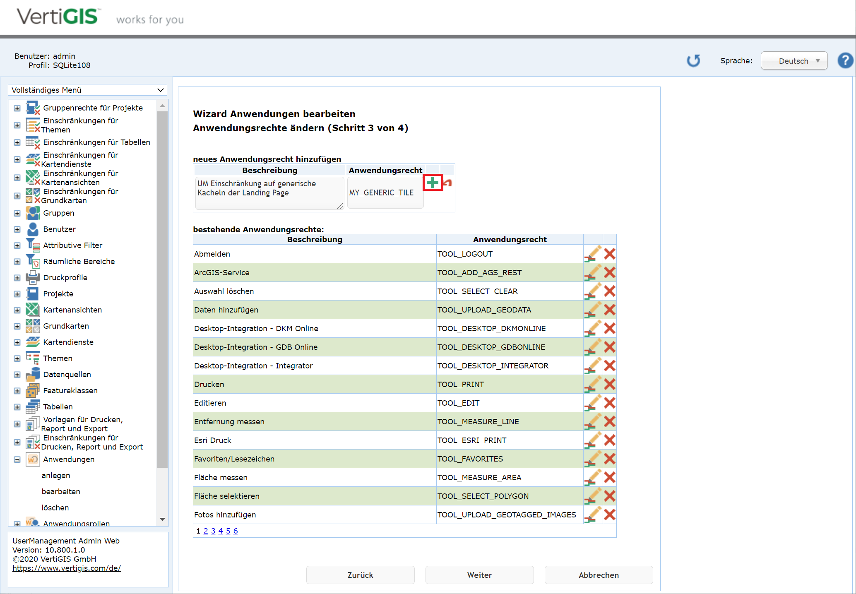Screen dimensions: 856x594
Task: Click the Beschreibung text area
Action: [269, 193]
